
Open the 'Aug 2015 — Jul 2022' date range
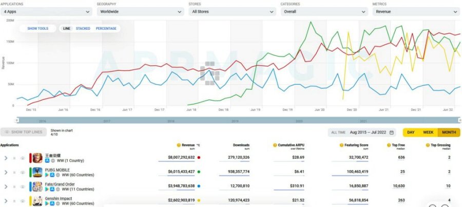pyautogui.click(x=368, y=133)
